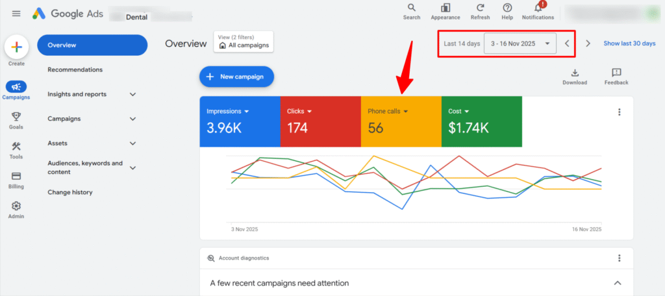Open the hamburger main menu
The image size is (665, 296).
click(x=16, y=13)
